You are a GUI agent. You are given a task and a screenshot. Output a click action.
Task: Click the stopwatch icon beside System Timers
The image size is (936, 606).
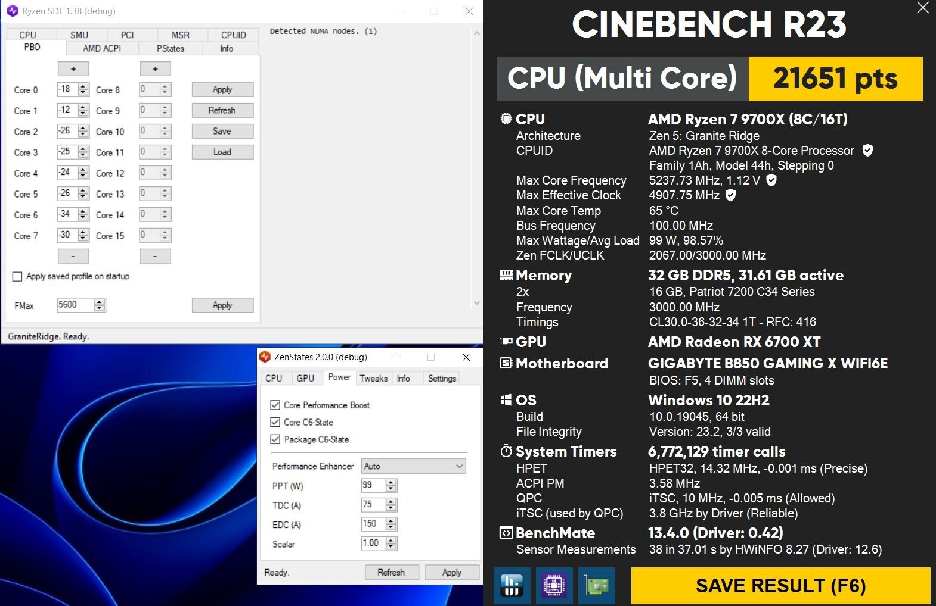(x=506, y=451)
